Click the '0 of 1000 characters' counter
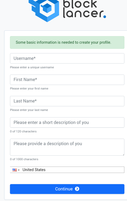 click(24, 159)
